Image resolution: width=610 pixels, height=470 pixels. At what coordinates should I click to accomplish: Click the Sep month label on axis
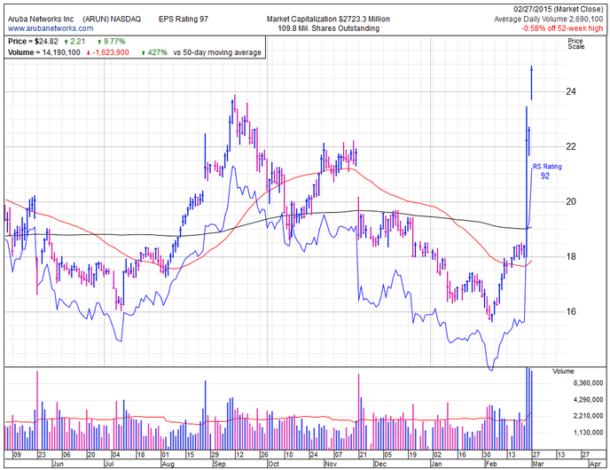[220, 464]
